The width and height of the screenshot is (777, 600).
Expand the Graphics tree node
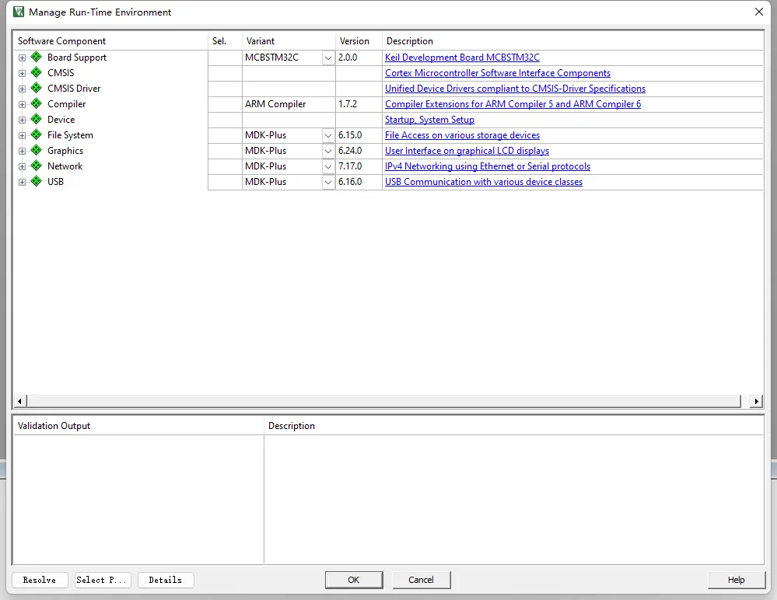point(22,151)
